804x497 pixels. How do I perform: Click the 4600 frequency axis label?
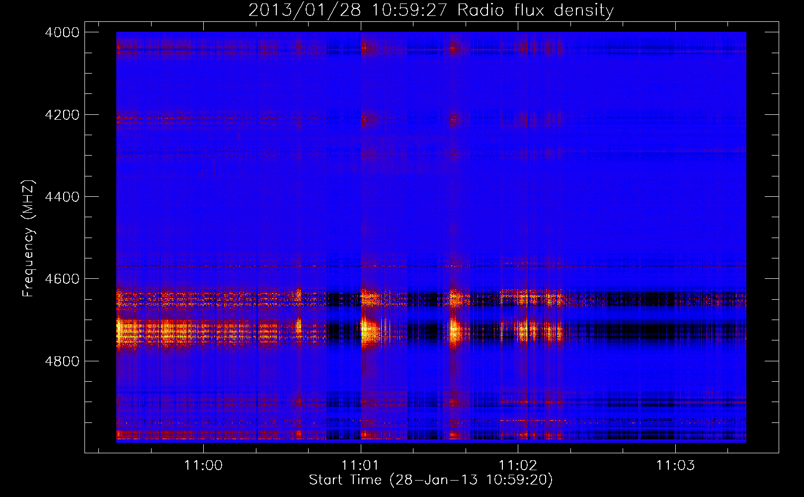(62, 279)
